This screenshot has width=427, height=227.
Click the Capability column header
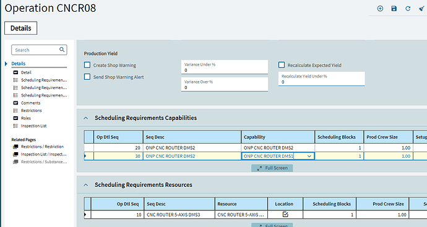click(278, 137)
